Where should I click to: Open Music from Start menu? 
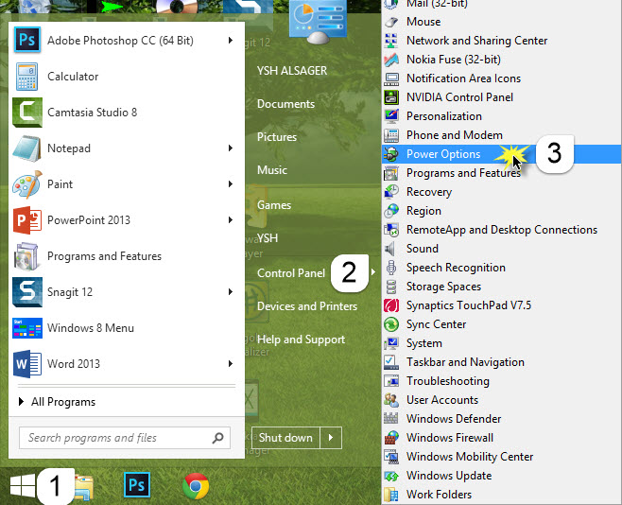[x=272, y=170]
